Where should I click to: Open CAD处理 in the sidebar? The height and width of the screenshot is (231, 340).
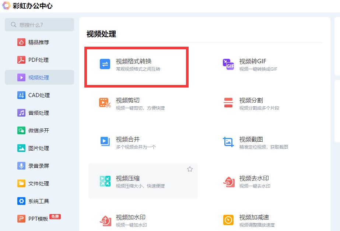point(39,95)
